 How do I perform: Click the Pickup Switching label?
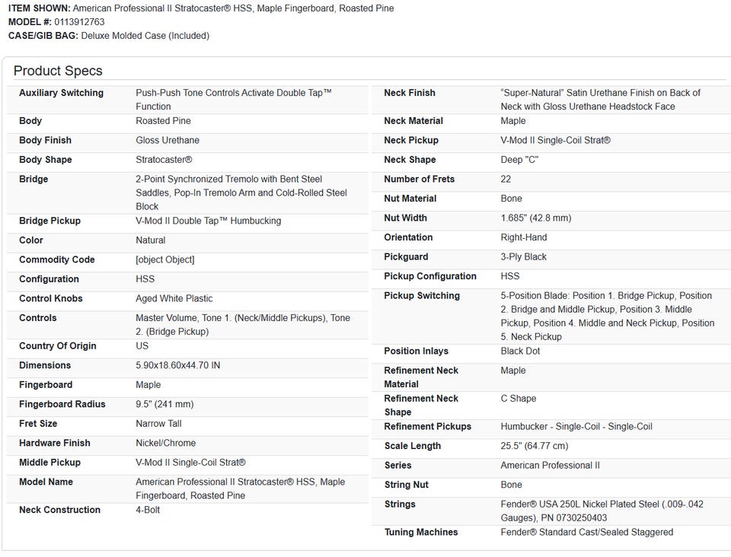pyautogui.click(x=422, y=295)
